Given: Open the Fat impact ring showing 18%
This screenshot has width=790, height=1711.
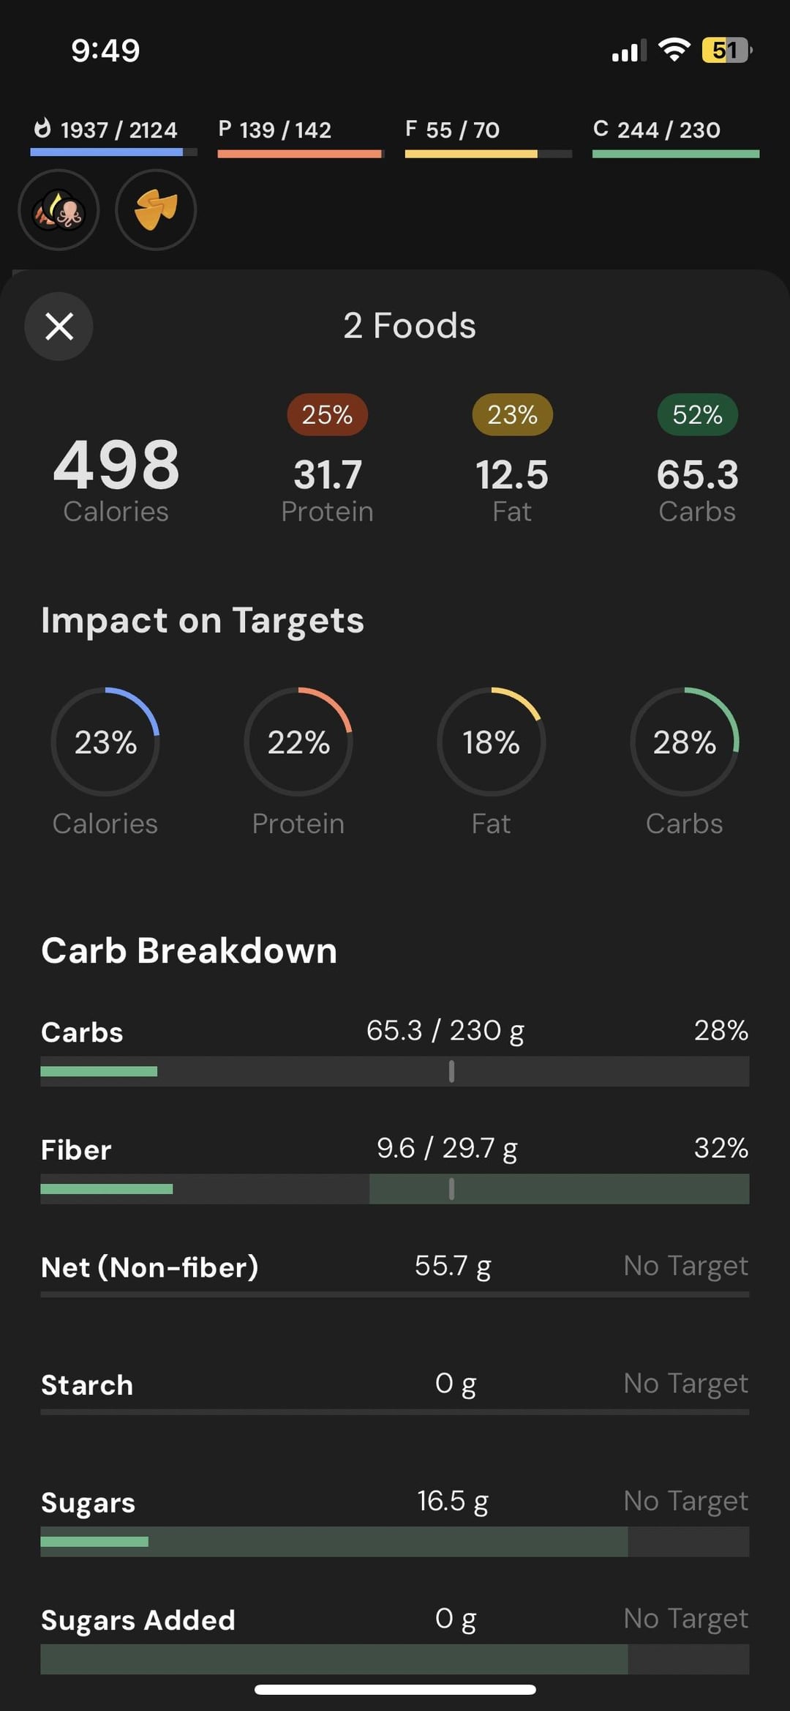Looking at the screenshot, I should point(492,742).
